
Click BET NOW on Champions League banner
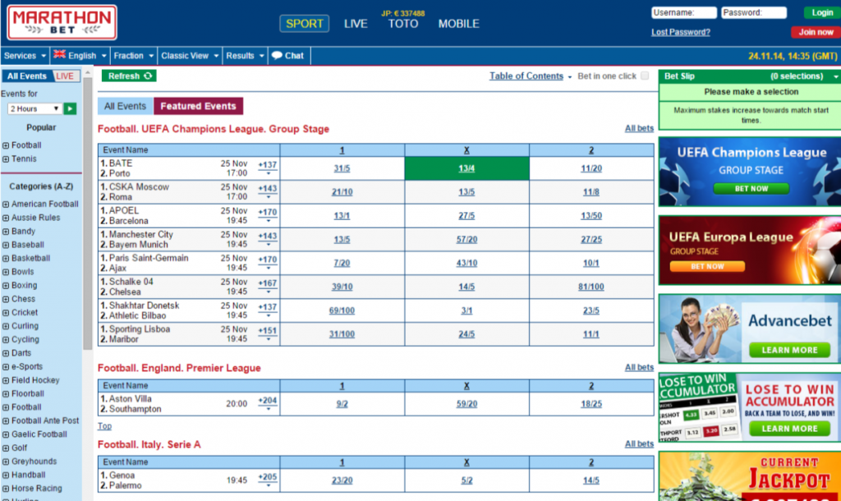click(x=751, y=189)
